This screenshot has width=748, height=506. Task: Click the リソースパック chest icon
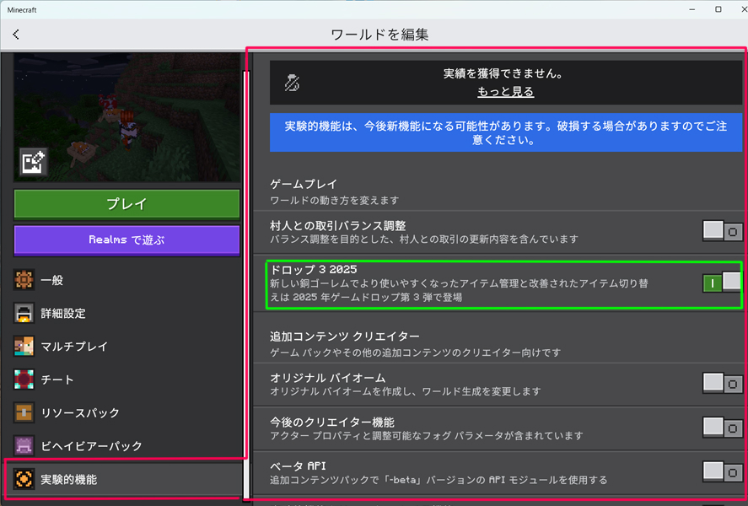[24, 412]
